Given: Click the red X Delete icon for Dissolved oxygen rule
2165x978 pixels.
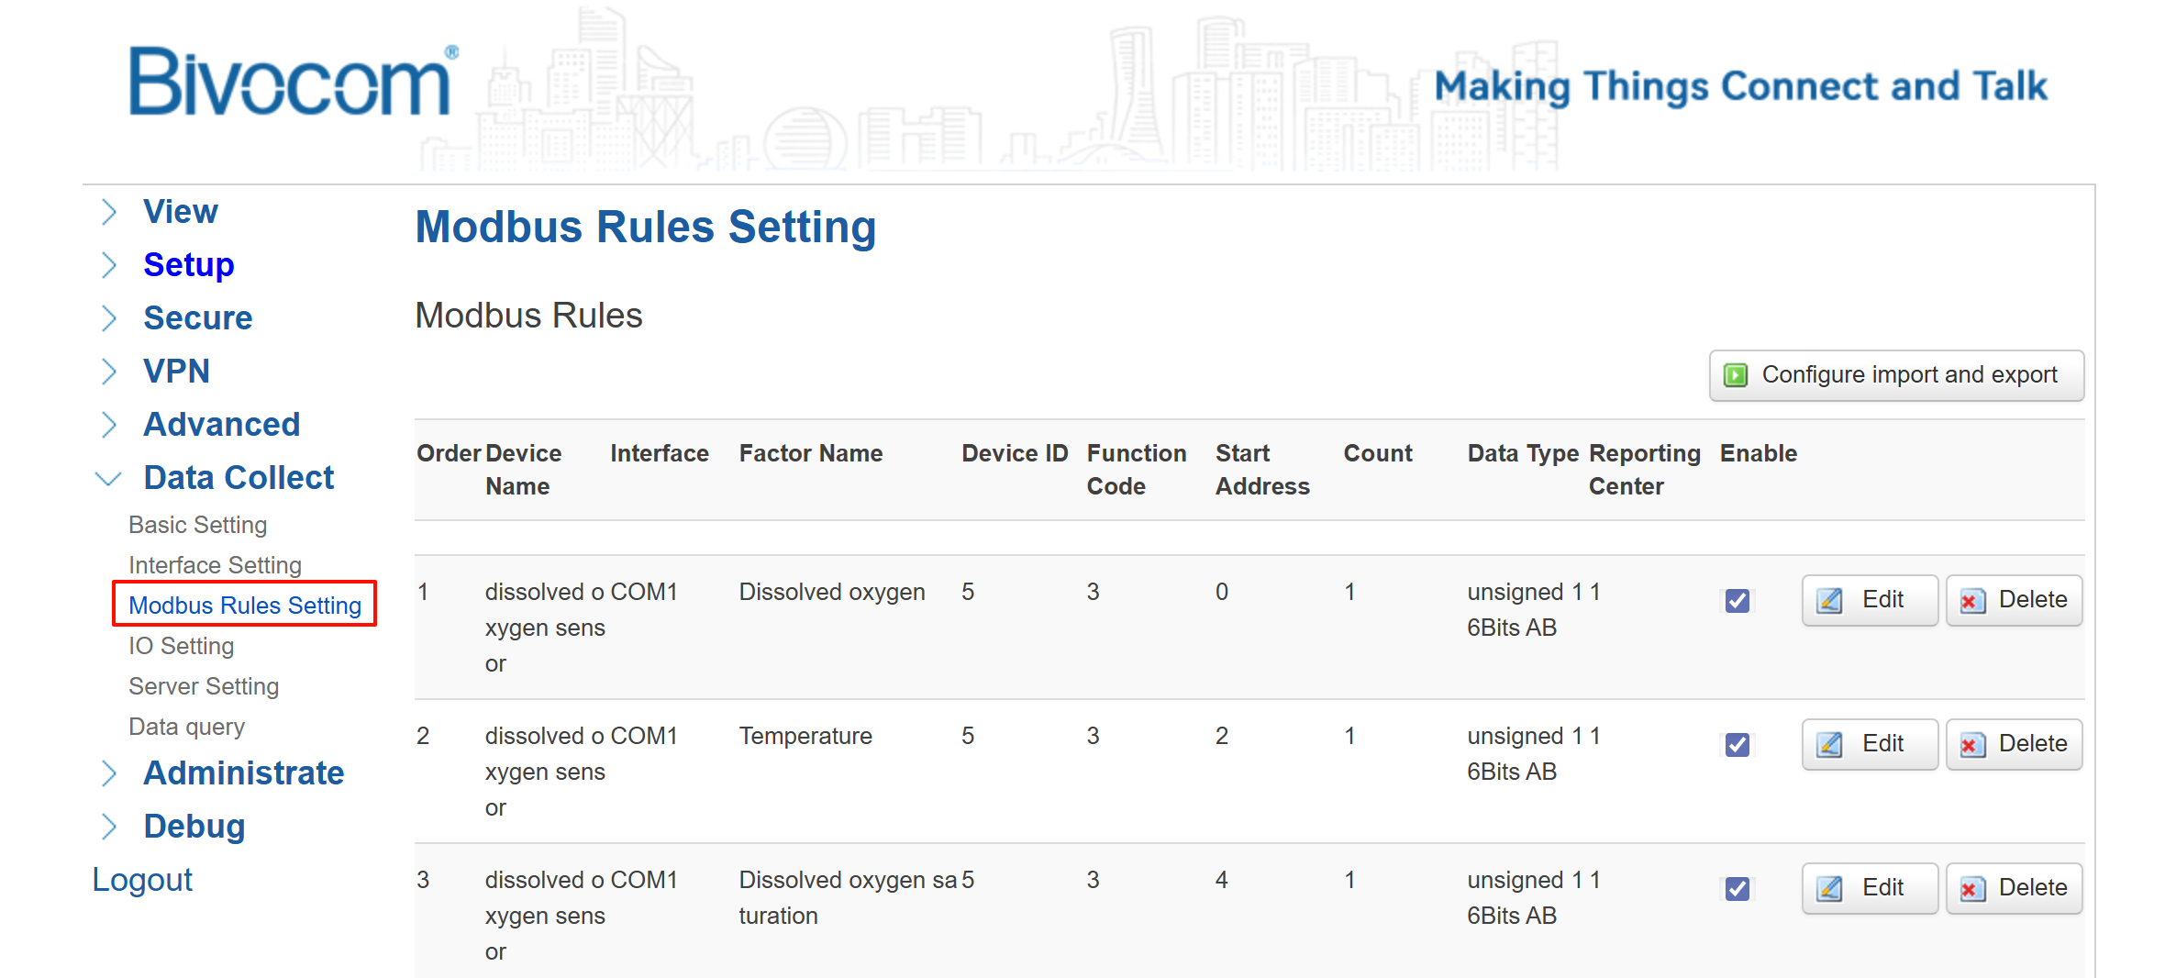Looking at the screenshot, I should (1971, 600).
